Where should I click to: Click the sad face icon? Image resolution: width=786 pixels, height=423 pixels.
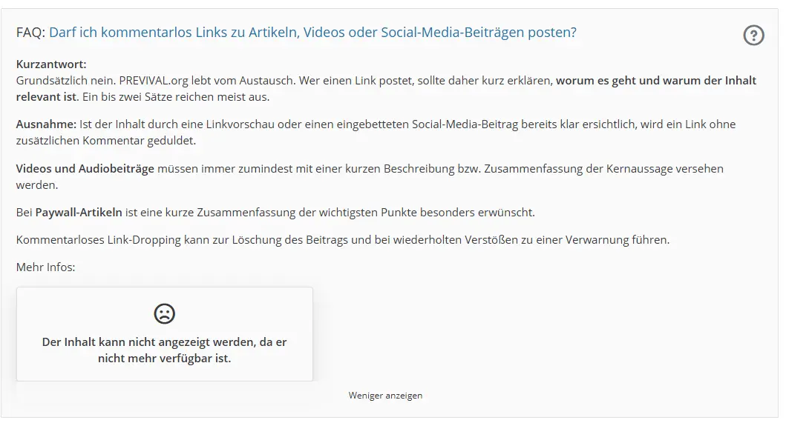coord(165,314)
